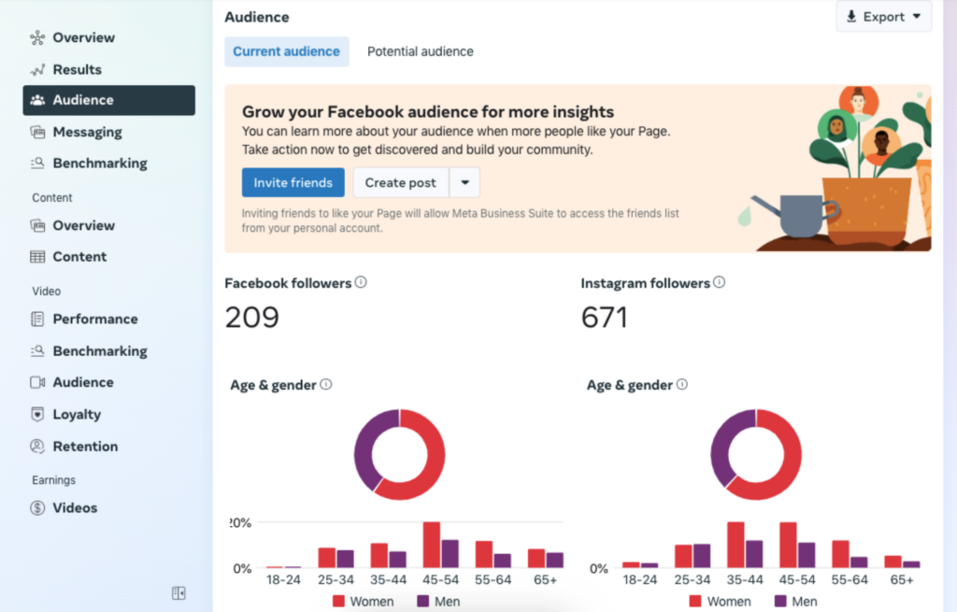Toggle the Men legend on the Instagram chart

tap(794, 601)
